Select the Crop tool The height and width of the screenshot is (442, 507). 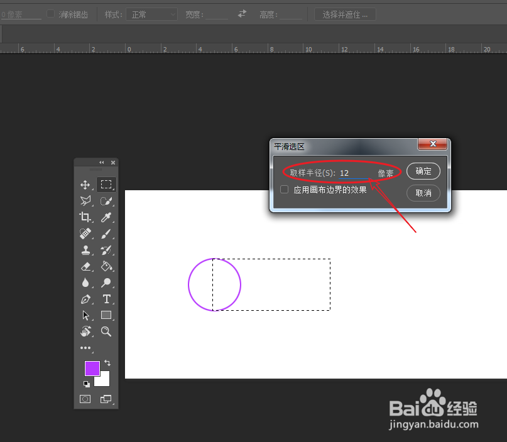(x=85, y=217)
